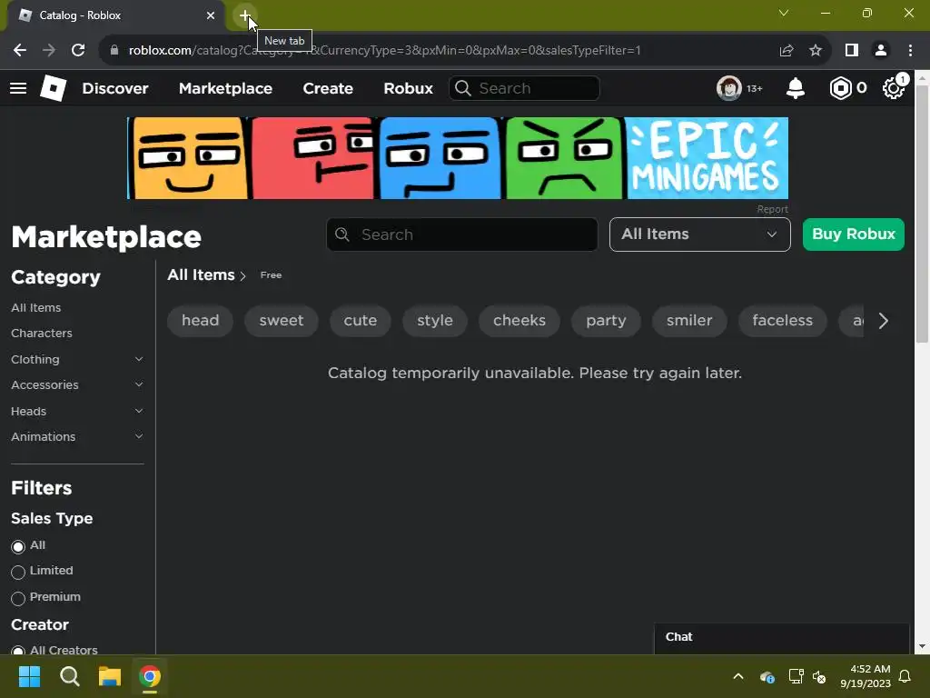Image resolution: width=930 pixels, height=698 pixels.
Task: Click the All Items breadcrumb link
Action: 201,274
